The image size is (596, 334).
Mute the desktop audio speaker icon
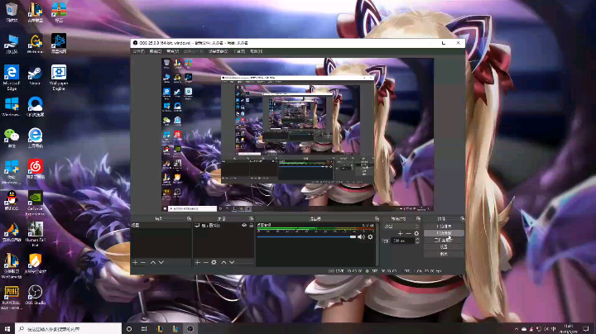(x=361, y=237)
